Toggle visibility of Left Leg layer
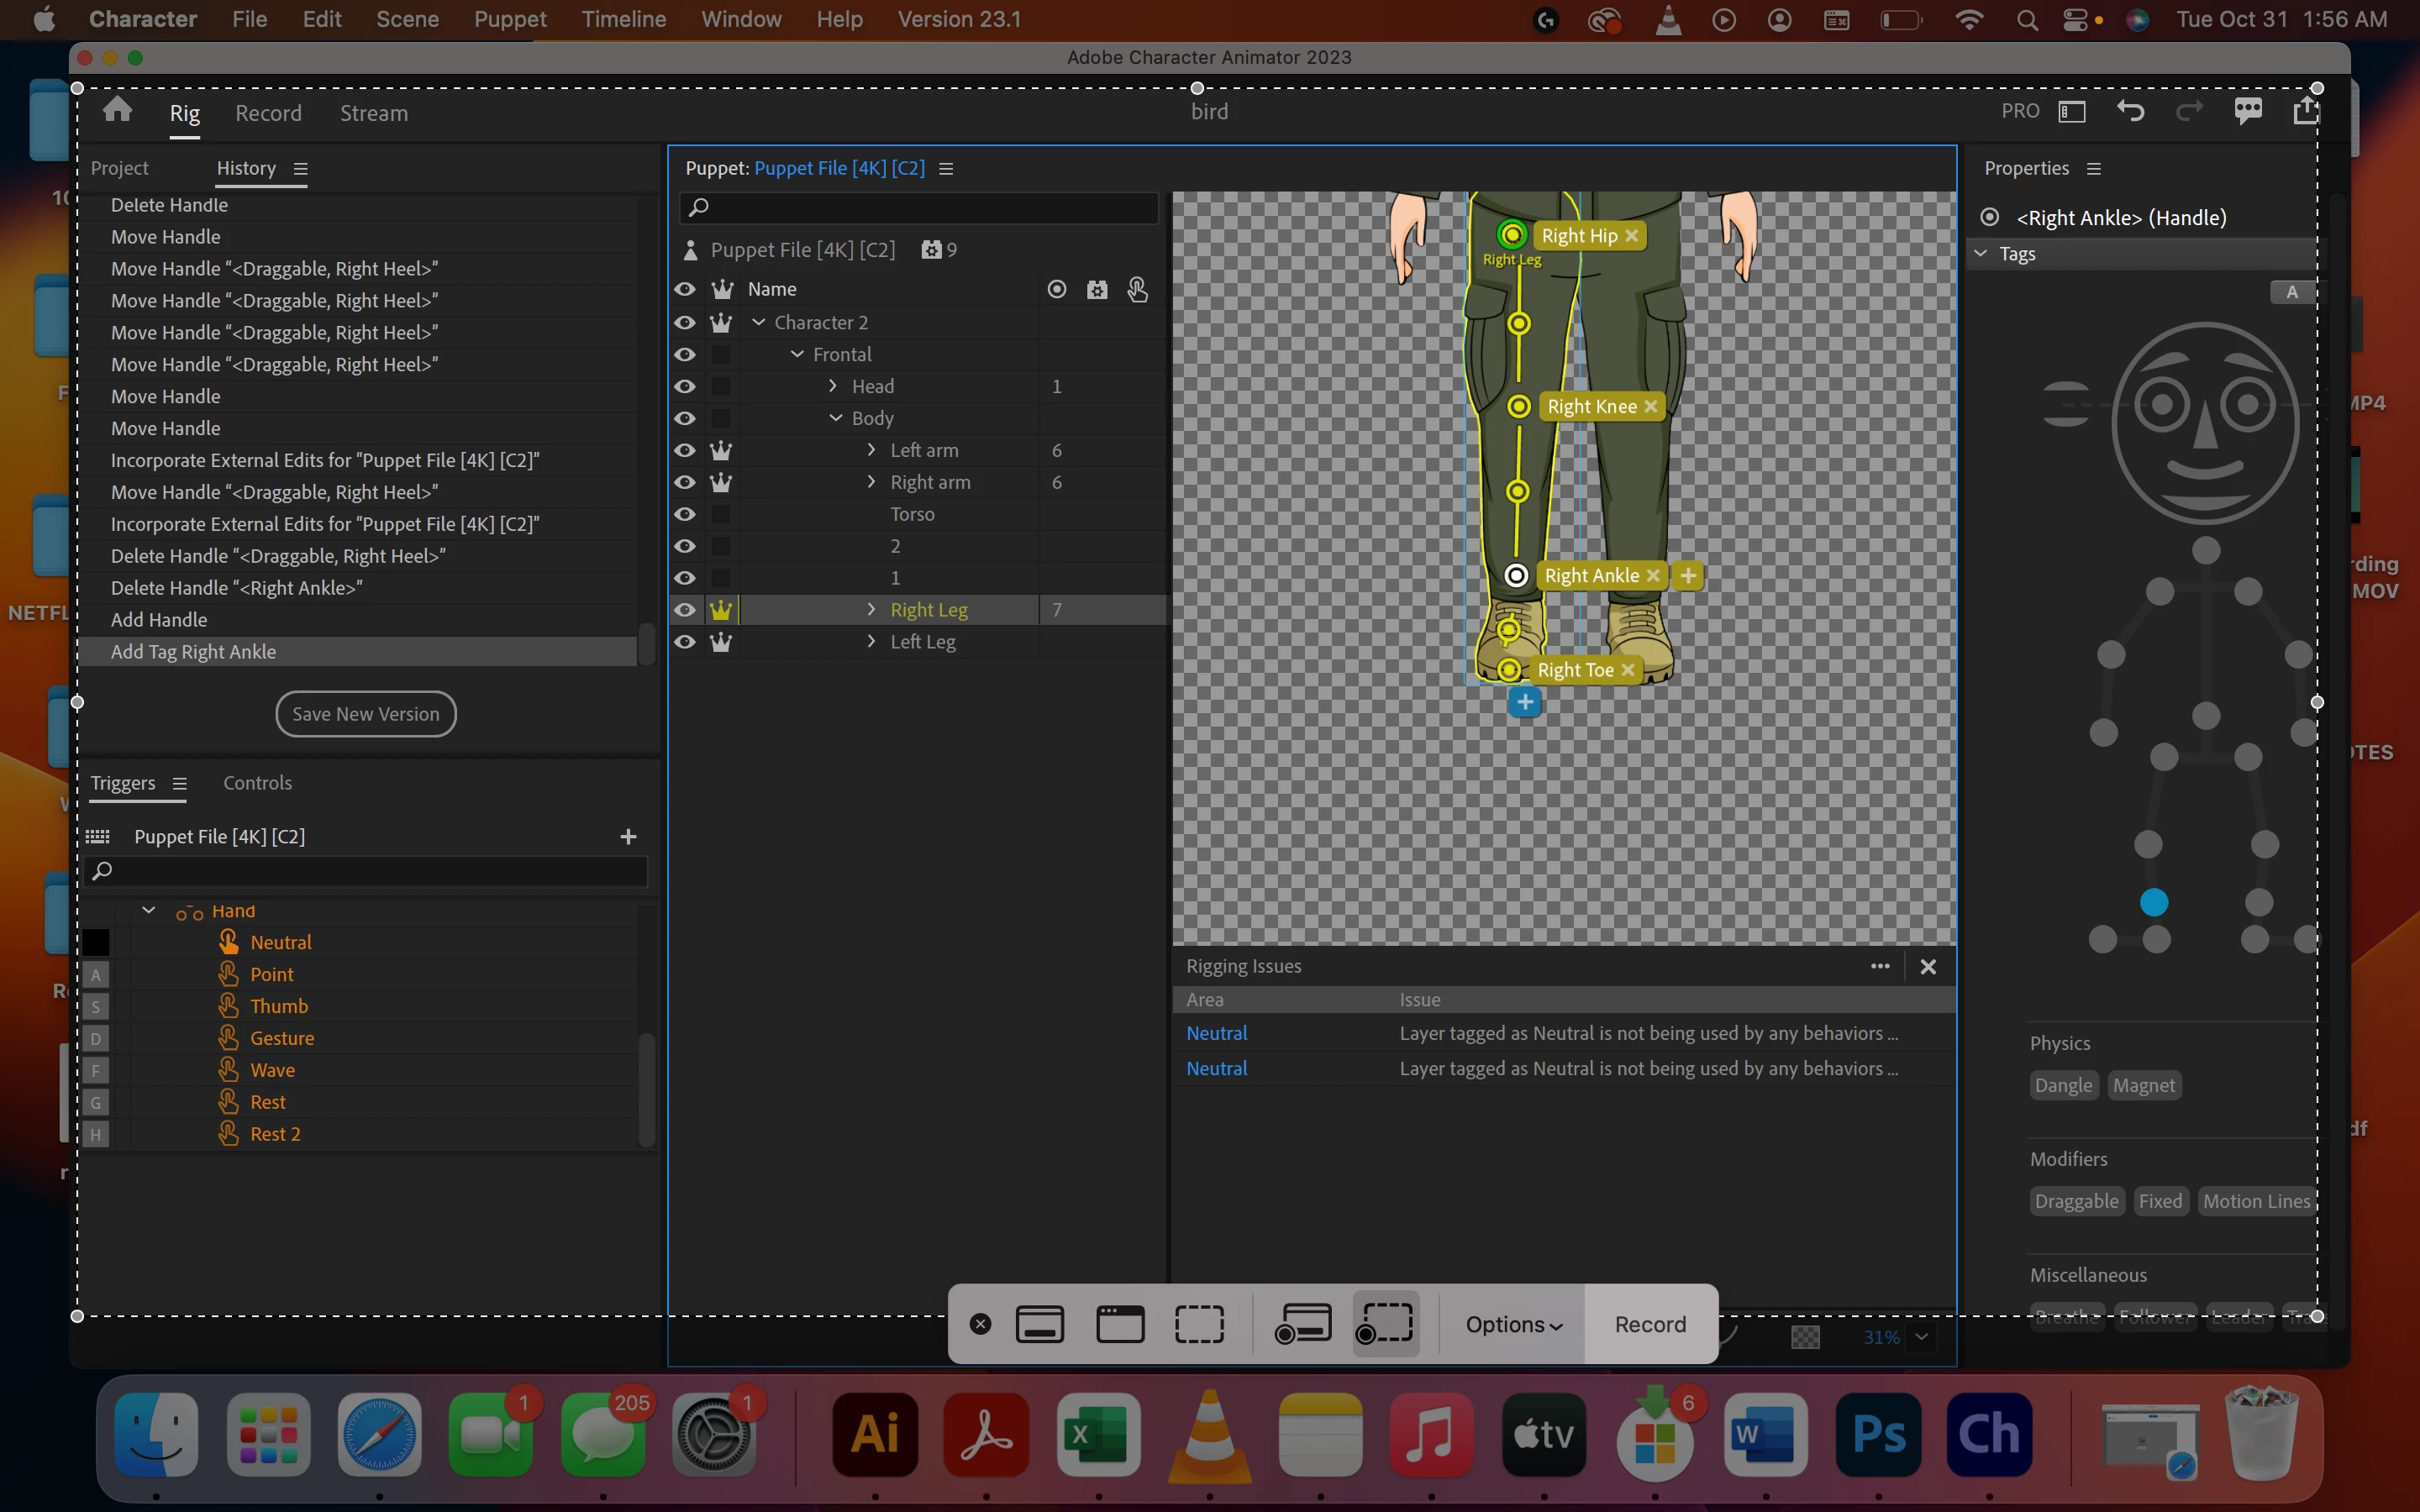 point(685,642)
